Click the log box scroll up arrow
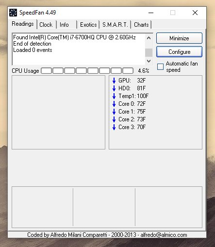 click(x=149, y=38)
